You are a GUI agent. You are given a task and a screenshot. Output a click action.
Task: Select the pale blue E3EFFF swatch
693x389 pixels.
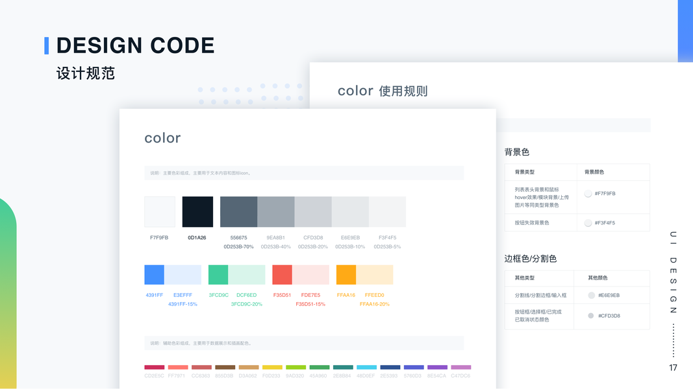[183, 275]
